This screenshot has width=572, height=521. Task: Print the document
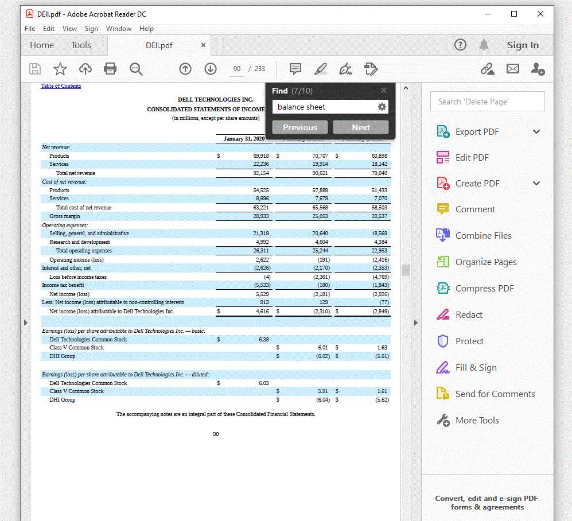pyautogui.click(x=109, y=69)
